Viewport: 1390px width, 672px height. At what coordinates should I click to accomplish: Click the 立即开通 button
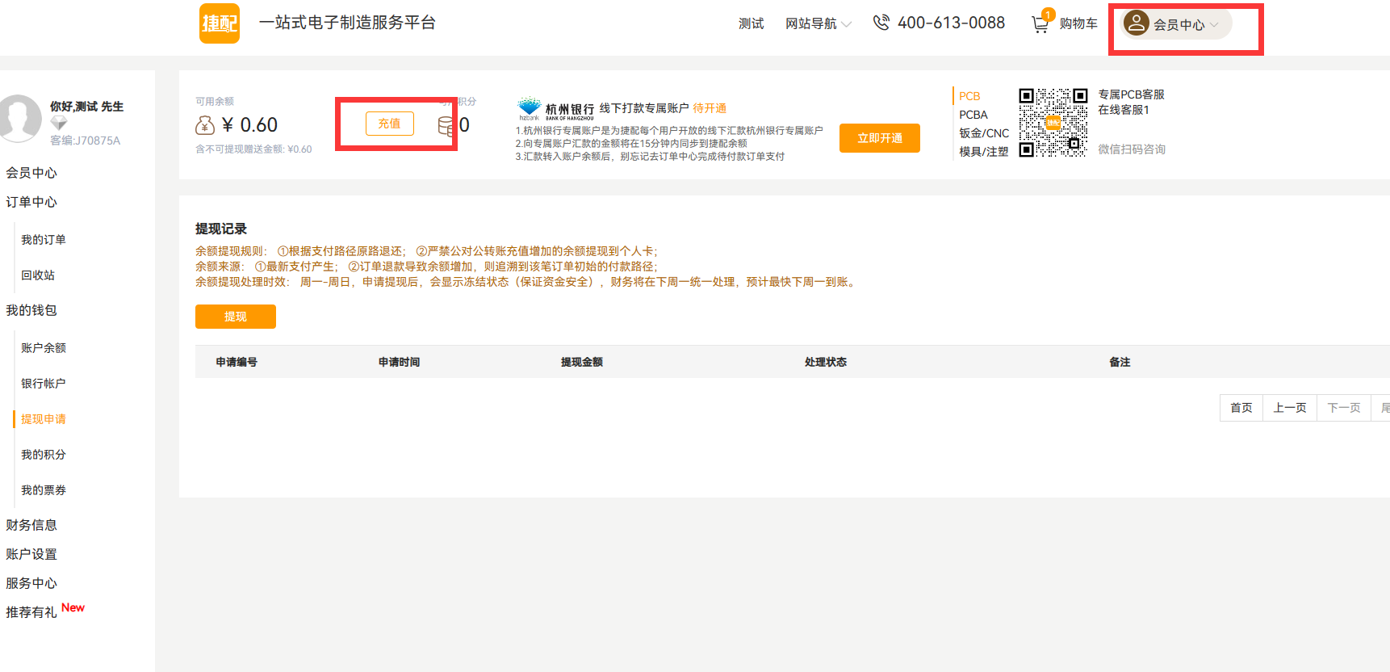(x=879, y=138)
